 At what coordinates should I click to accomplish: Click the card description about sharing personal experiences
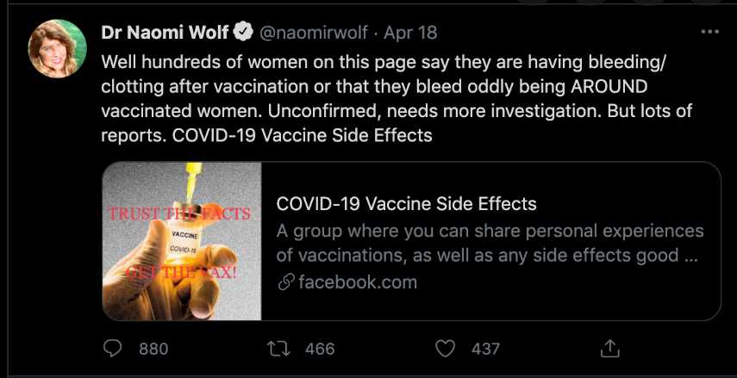pos(490,244)
